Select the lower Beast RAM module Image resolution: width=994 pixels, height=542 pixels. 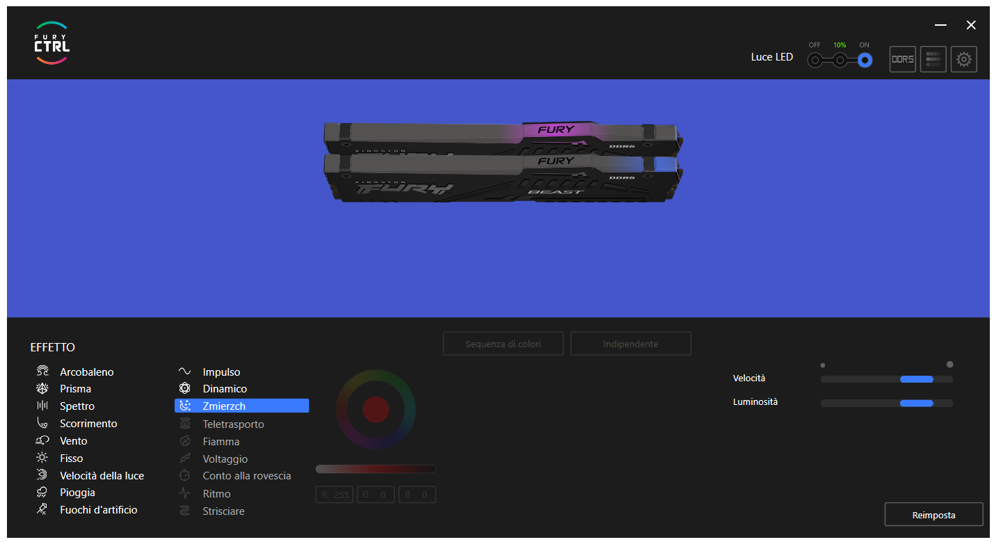click(503, 179)
